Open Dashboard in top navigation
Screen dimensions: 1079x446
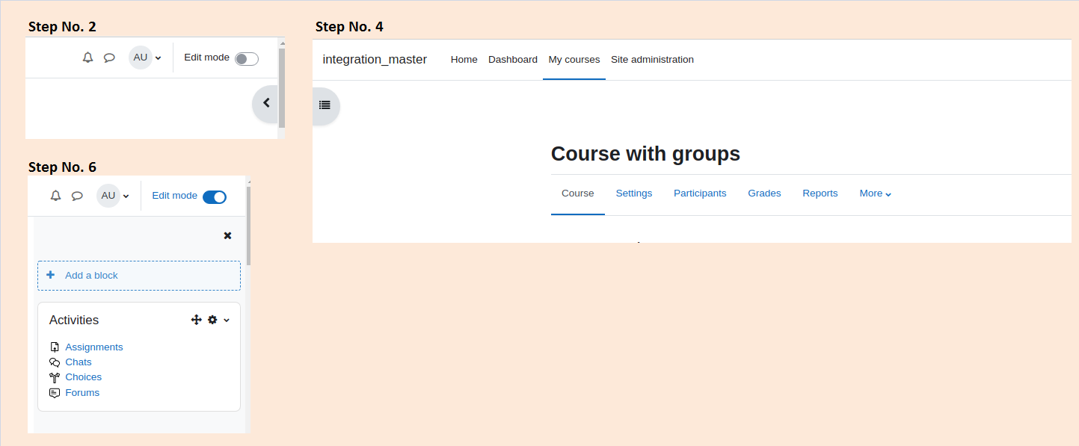click(x=513, y=60)
